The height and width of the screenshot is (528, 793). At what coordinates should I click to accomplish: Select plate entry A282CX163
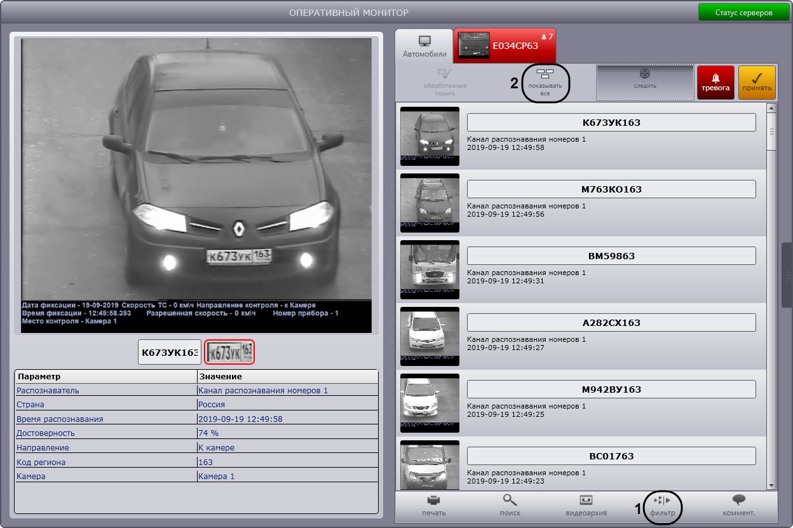click(x=611, y=323)
